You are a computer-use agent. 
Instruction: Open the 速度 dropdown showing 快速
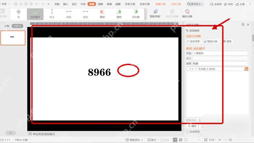(x=221, y=63)
